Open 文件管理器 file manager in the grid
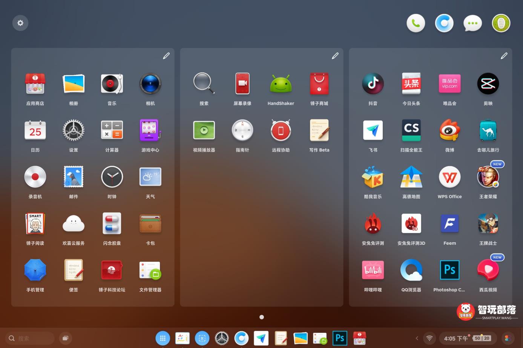This screenshot has width=523, height=348. [x=150, y=270]
